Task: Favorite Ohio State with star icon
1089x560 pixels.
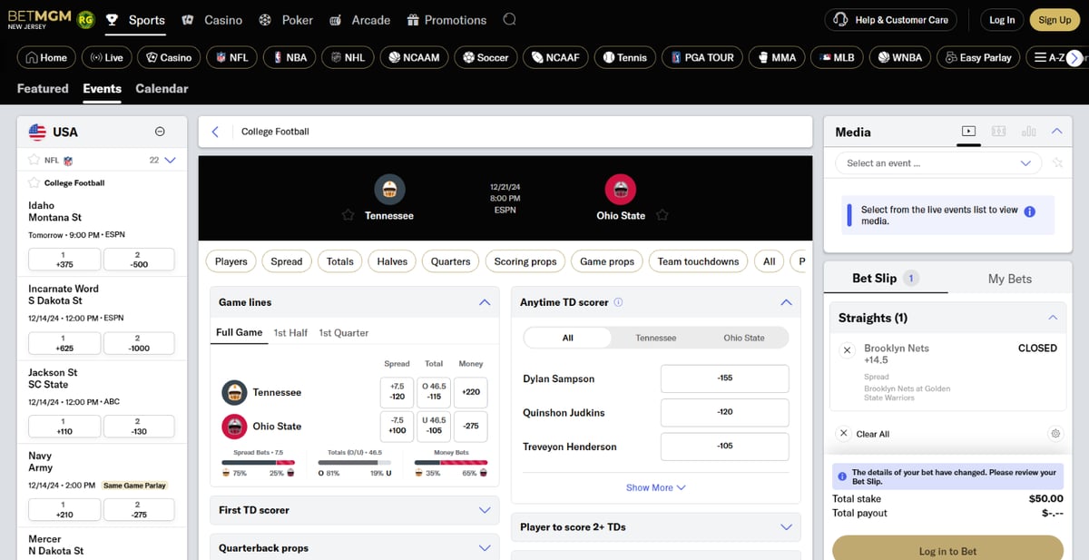Action: click(x=662, y=215)
